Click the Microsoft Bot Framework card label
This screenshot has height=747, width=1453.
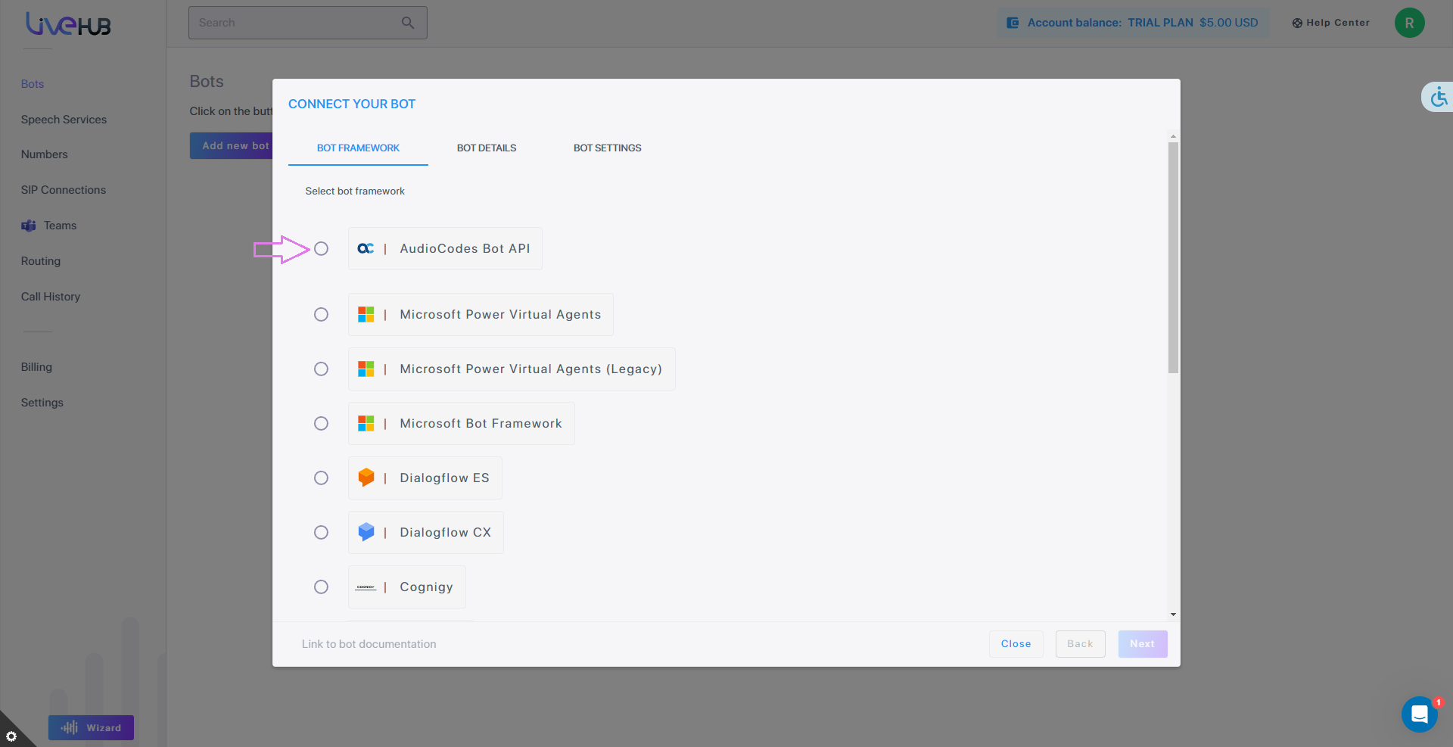pyautogui.click(x=481, y=424)
